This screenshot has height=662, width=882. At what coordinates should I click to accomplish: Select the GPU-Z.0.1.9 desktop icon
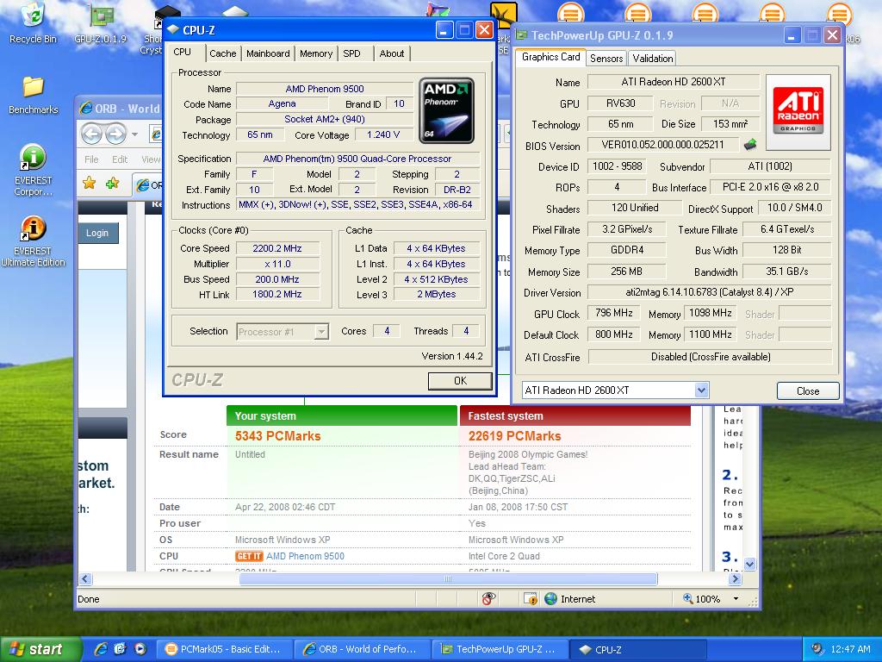(x=100, y=23)
